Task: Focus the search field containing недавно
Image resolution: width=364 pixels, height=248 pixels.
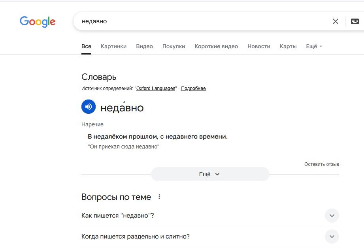Action: tap(202, 21)
